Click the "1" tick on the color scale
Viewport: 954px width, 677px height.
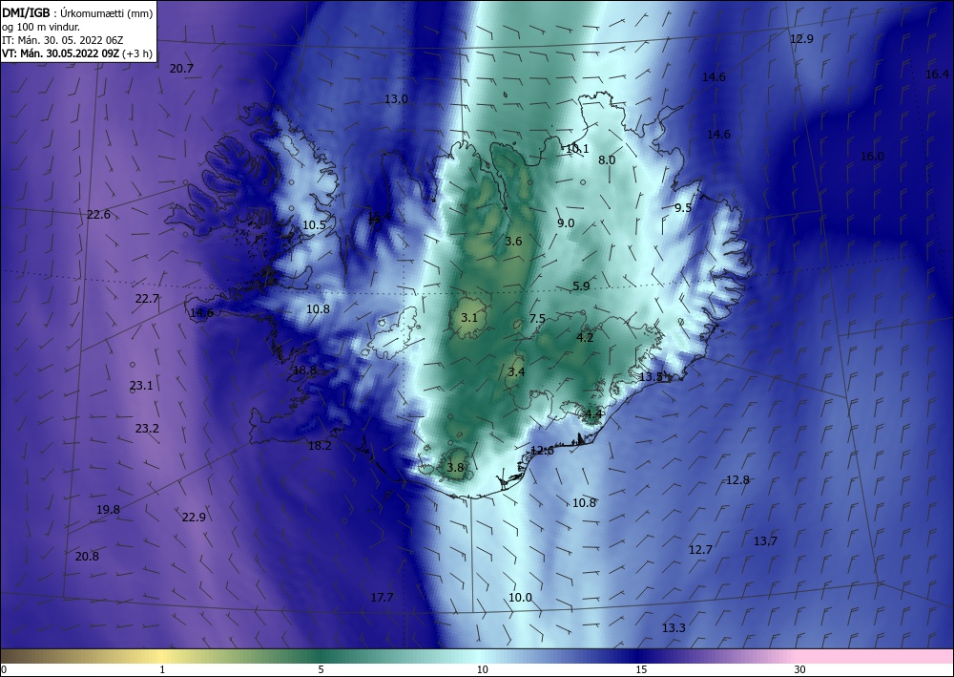click(x=162, y=670)
